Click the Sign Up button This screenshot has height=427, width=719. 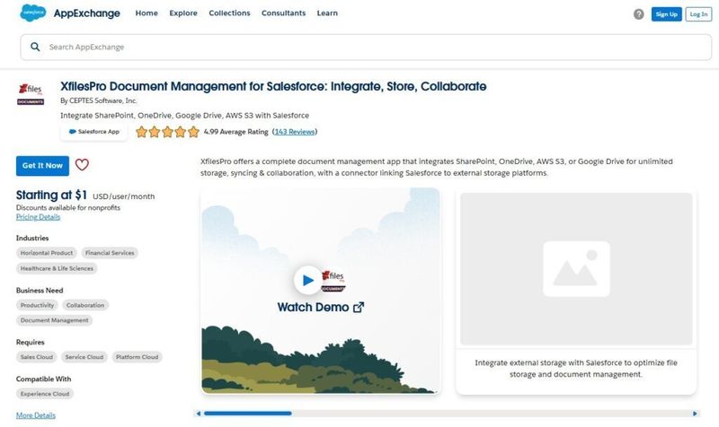coord(666,14)
